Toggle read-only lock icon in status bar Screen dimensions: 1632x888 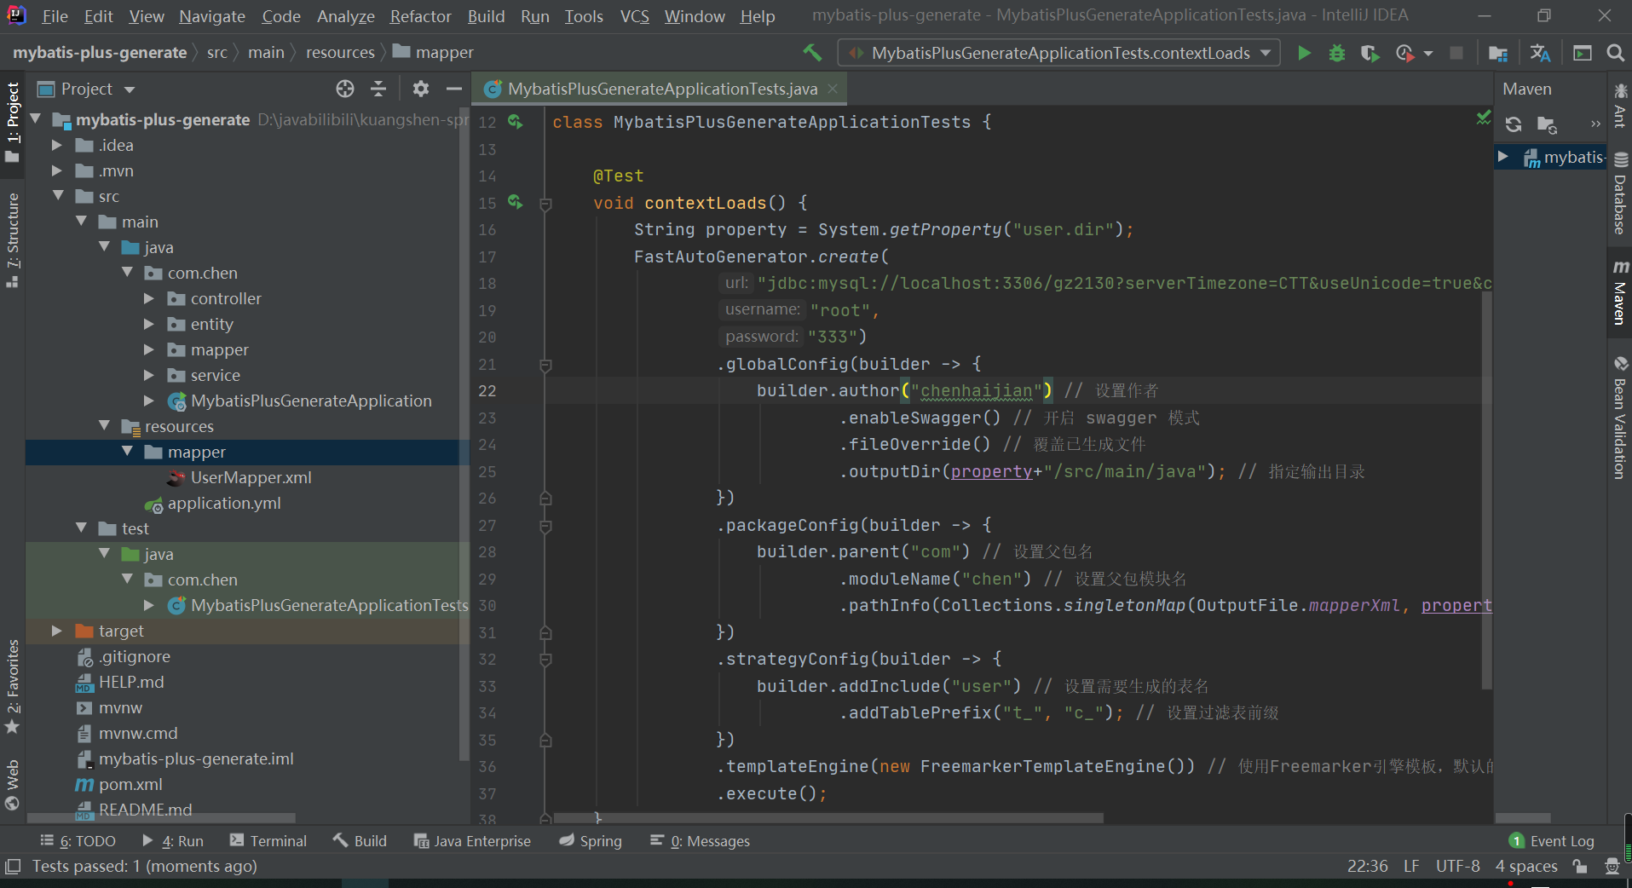click(x=1580, y=866)
